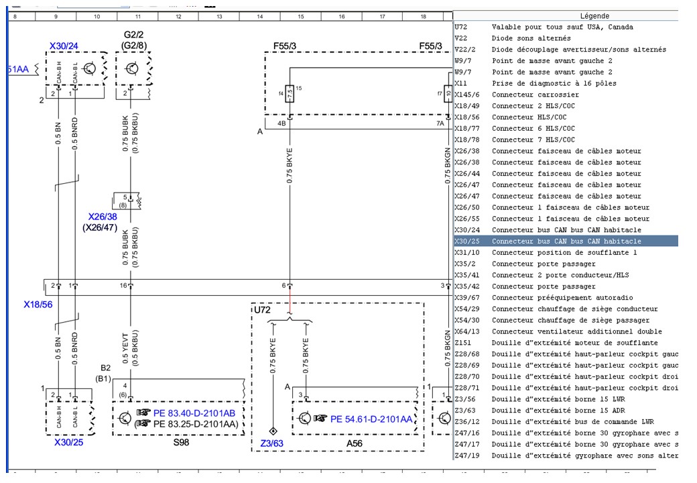Click the transistor symbol in the A56 box
697x483 pixels.
[x=304, y=418]
